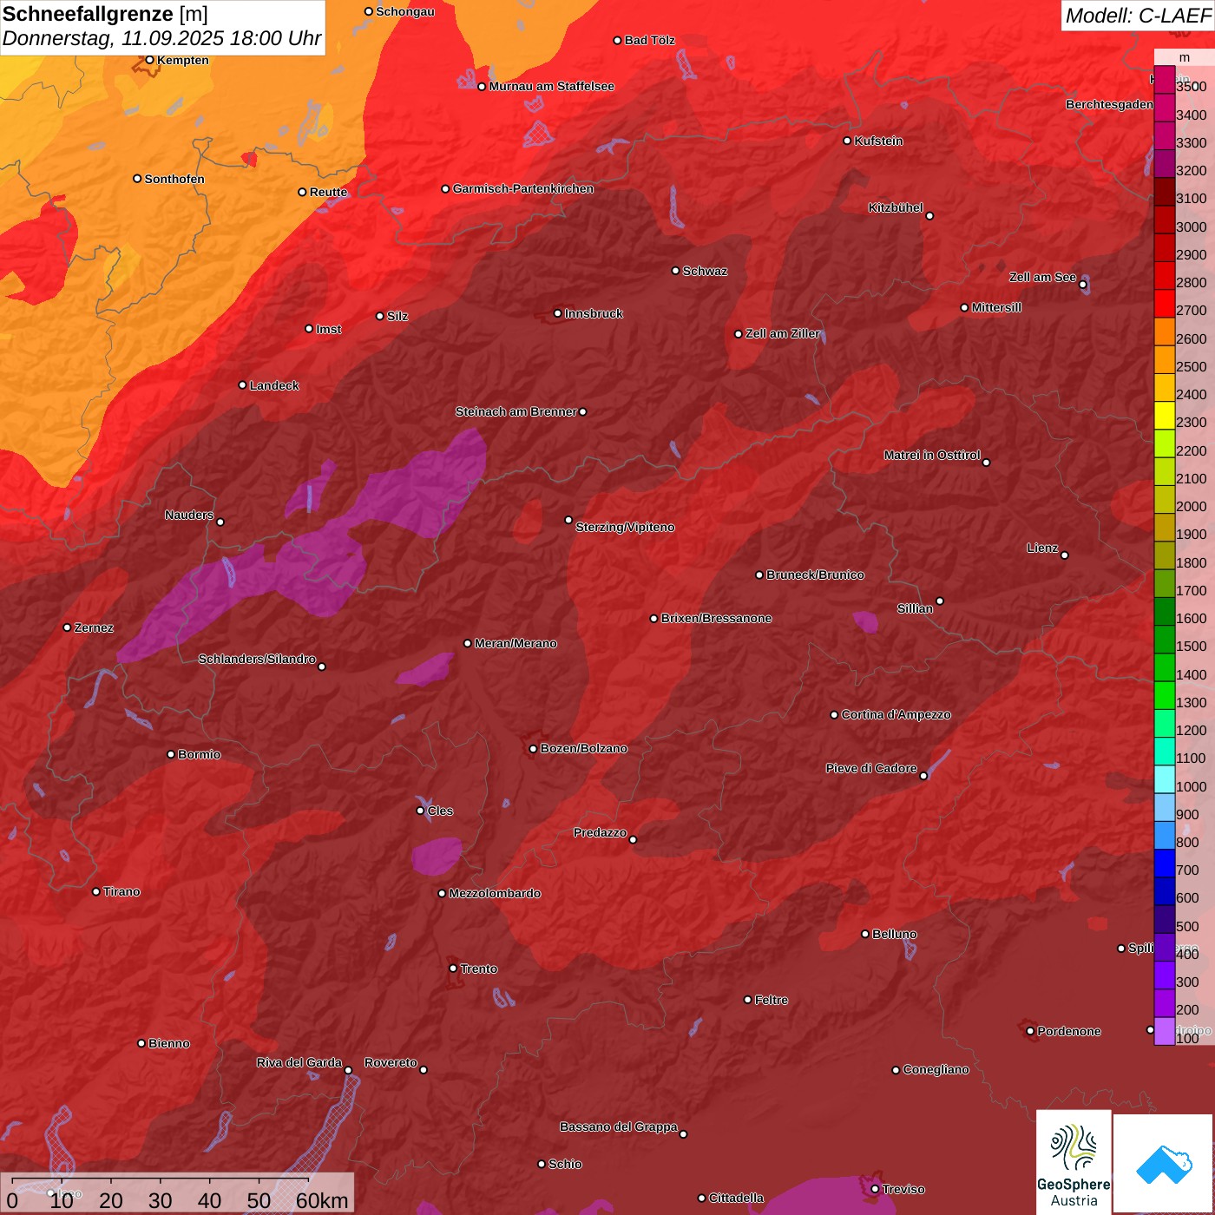Click the Pieve di Cadore label

click(871, 768)
